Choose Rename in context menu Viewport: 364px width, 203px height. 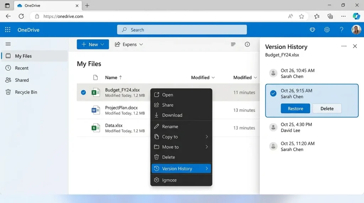click(181, 127)
